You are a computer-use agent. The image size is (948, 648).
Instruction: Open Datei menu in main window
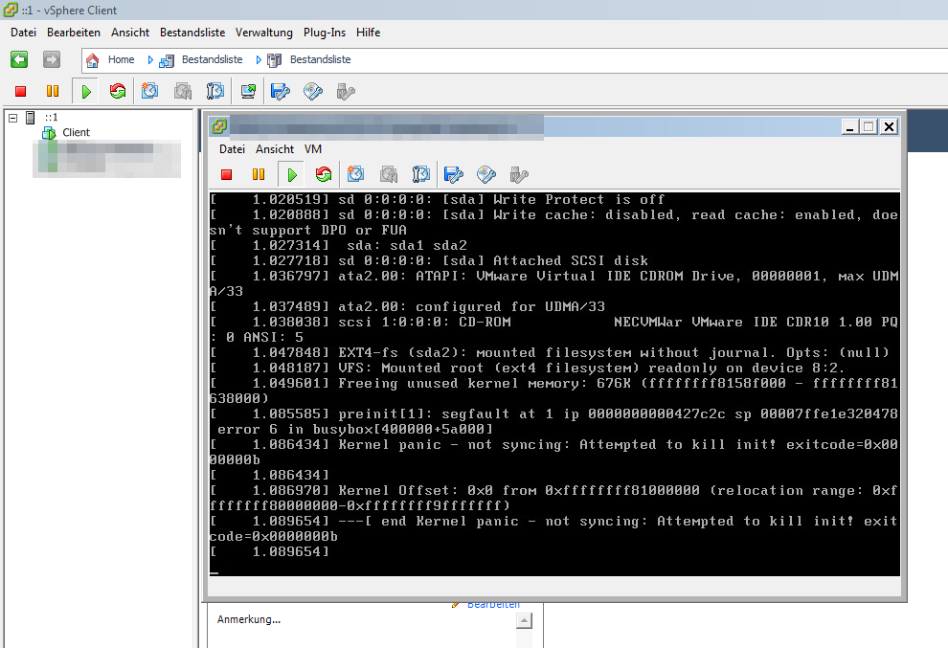point(23,33)
